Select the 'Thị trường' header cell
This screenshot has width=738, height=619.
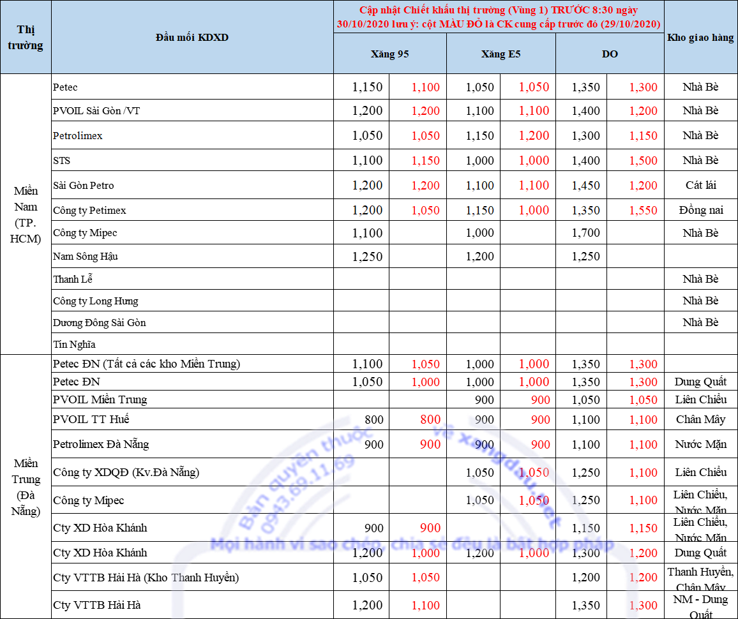(x=26, y=37)
